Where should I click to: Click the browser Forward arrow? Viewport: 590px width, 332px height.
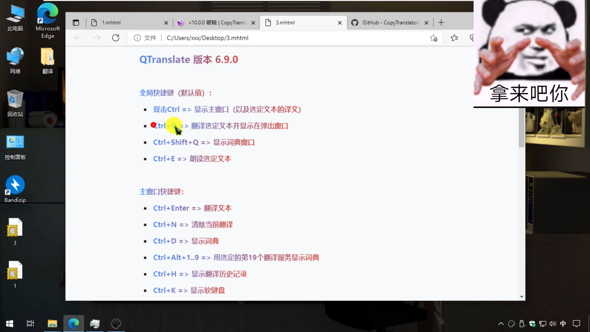point(97,38)
